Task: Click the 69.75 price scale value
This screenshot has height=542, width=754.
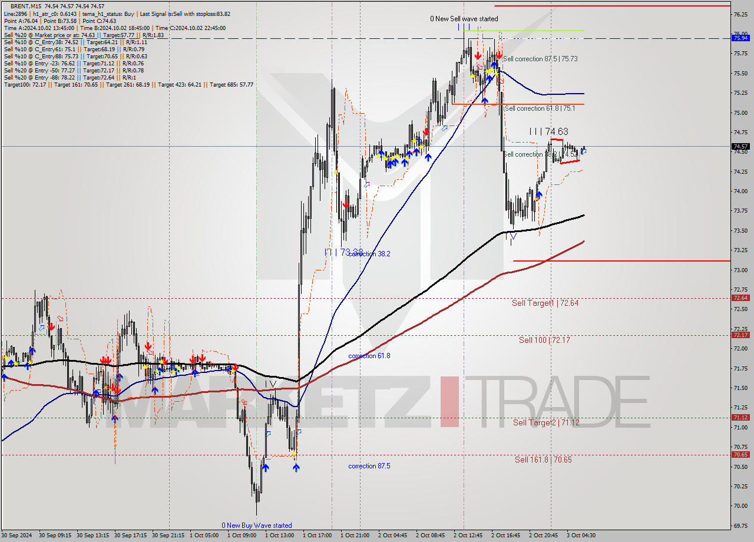Action: point(740,526)
